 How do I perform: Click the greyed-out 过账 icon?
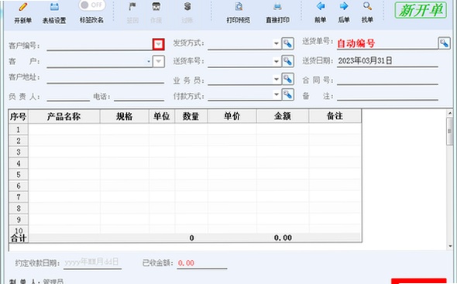point(187,7)
